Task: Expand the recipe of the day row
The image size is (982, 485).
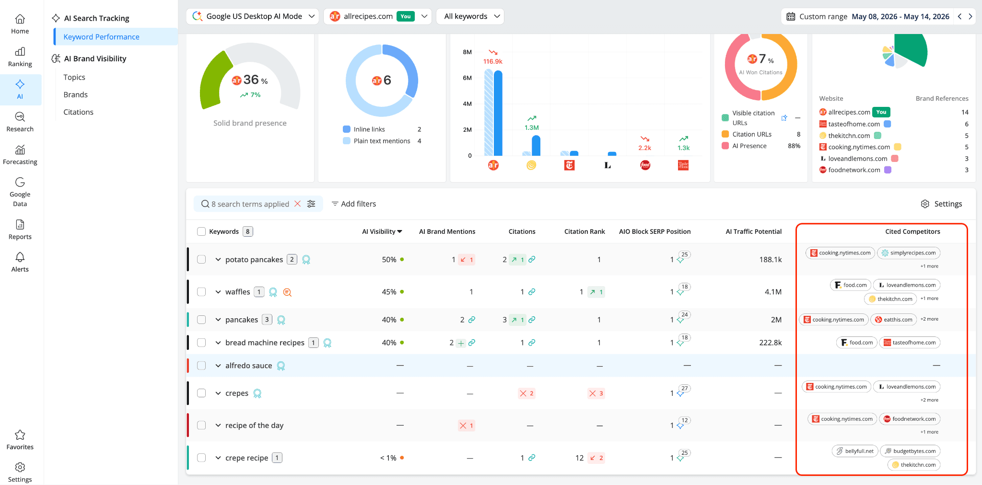Action: point(218,425)
